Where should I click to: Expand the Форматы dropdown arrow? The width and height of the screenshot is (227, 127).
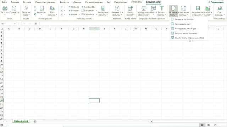click(41, 15)
